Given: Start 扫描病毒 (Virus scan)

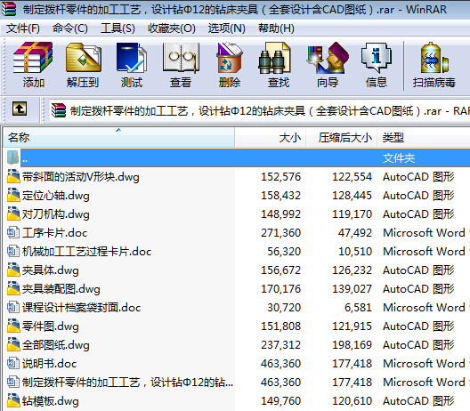Looking at the screenshot, I should point(434,58).
